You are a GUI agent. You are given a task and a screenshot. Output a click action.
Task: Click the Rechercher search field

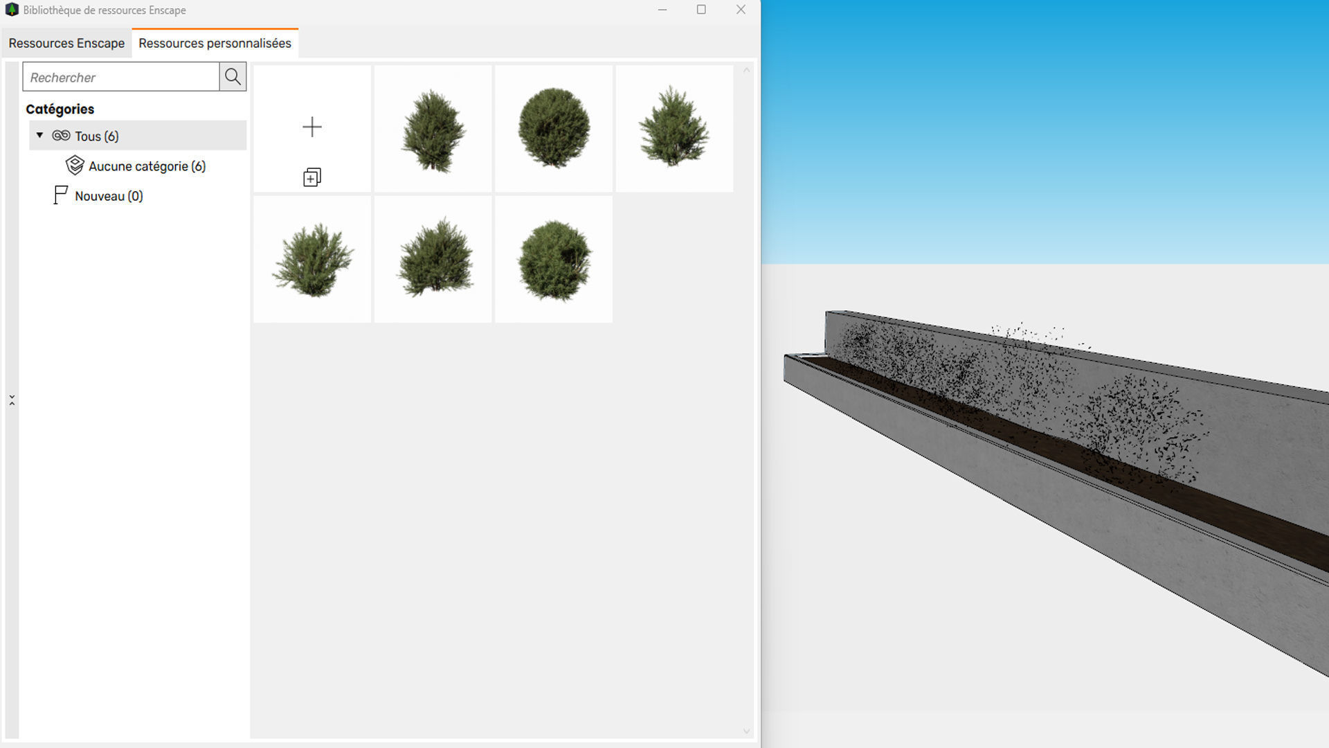pyautogui.click(x=121, y=77)
